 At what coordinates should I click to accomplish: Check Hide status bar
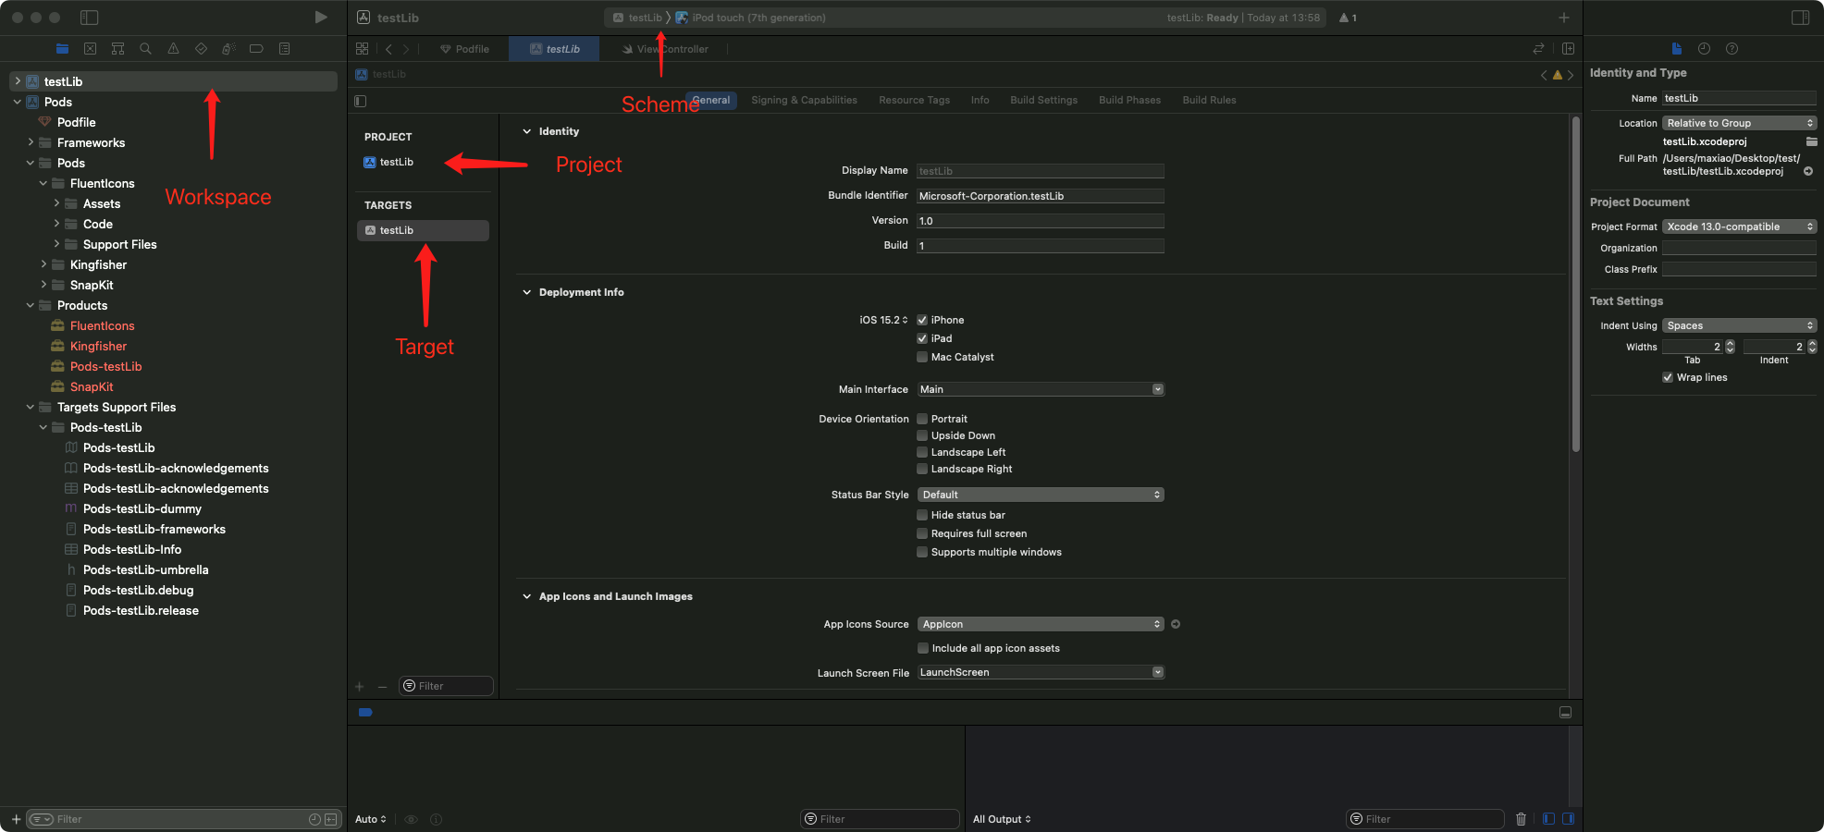(922, 515)
